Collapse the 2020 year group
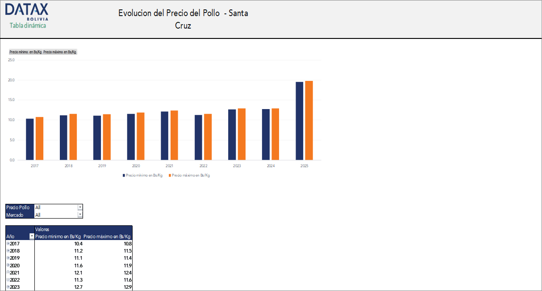542x291 pixels. pyautogui.click(x=8, y=265)
